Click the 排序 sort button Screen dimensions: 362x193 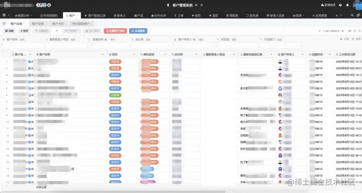tap(24, 31)
